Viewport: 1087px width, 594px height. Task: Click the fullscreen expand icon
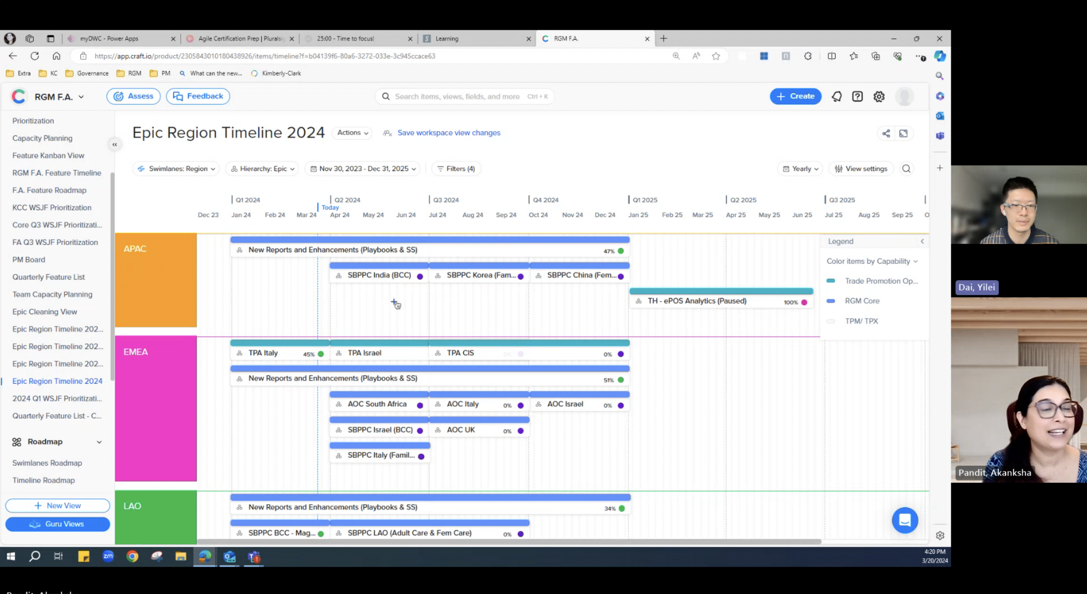click(903, 133)
